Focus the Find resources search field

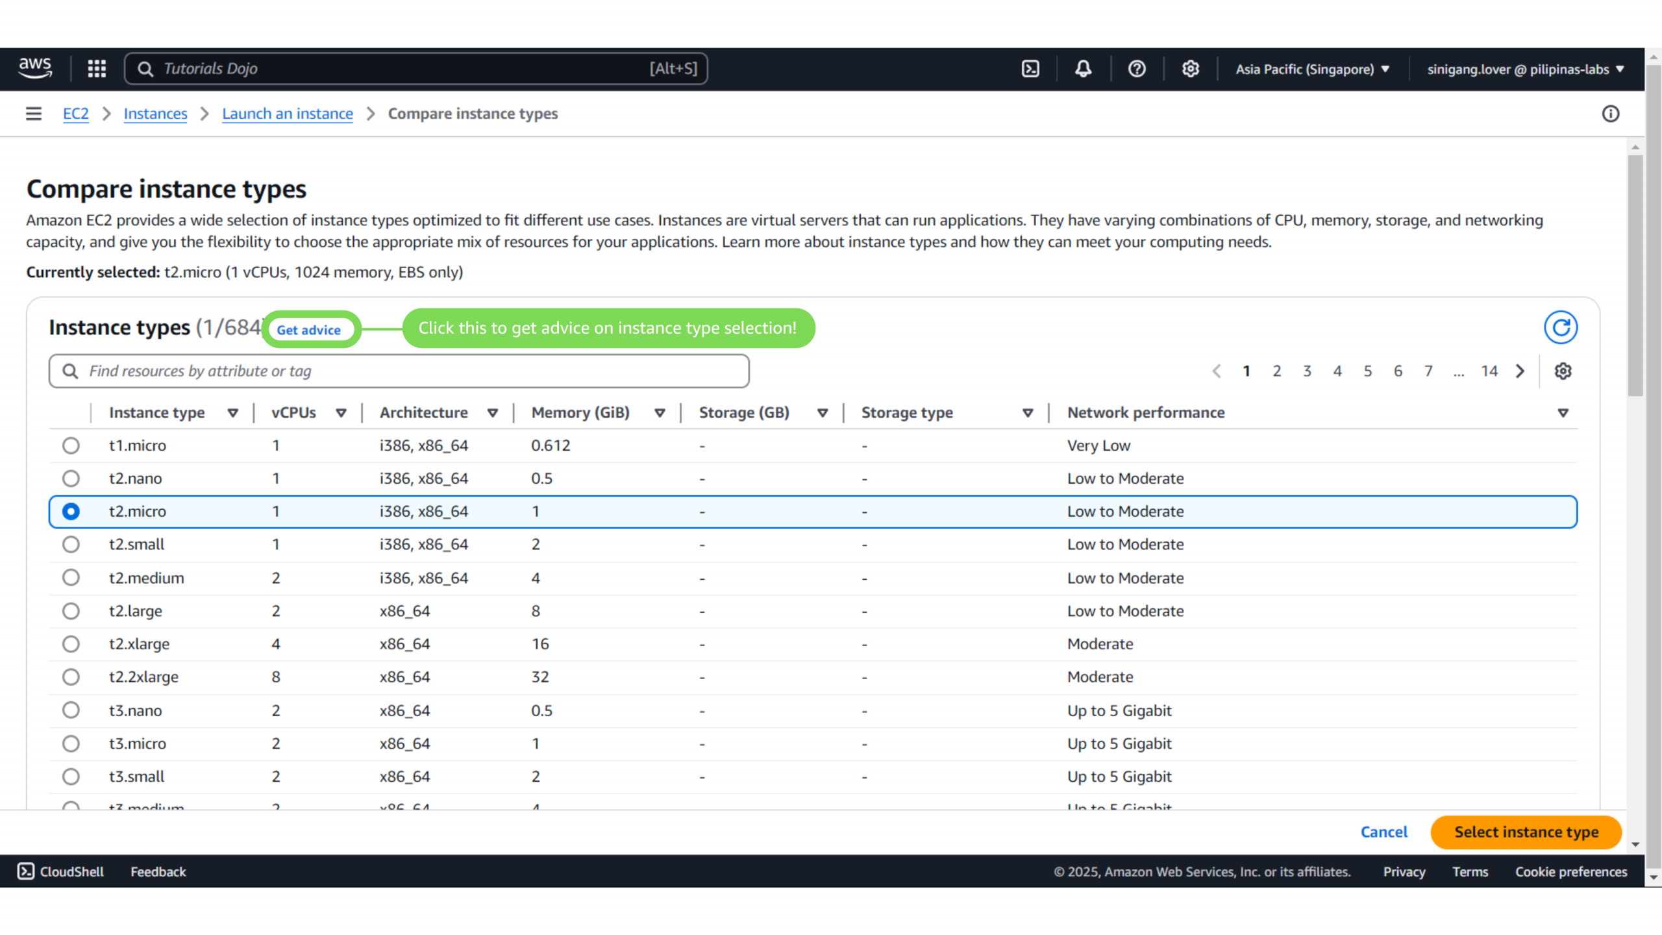tap(399, 371)
